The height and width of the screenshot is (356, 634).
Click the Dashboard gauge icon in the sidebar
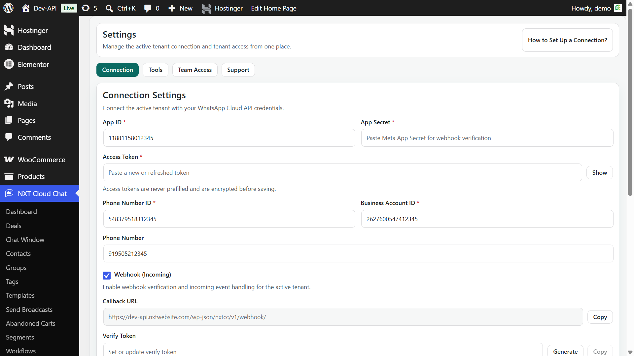tap(9, 47)
